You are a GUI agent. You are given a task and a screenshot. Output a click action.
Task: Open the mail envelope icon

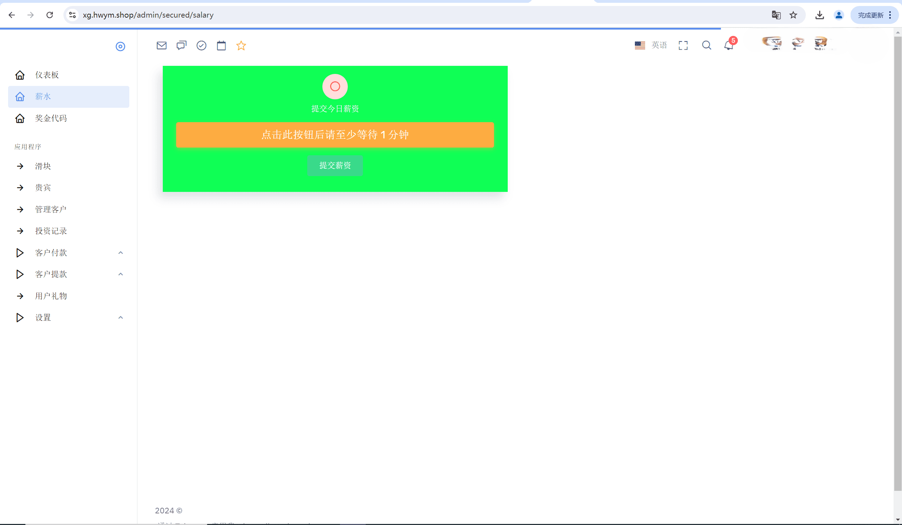coord(161,45)
